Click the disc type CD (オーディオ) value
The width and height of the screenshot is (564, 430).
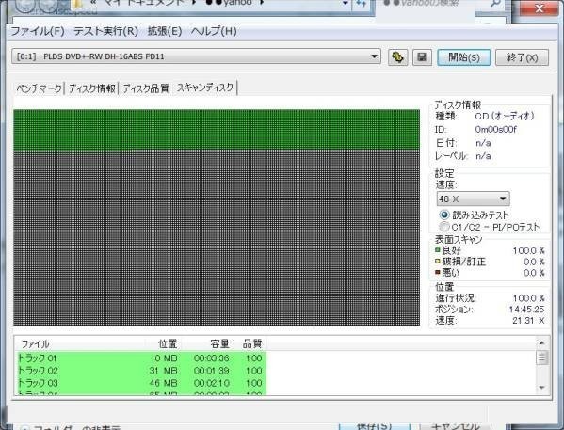pos(505,116)
